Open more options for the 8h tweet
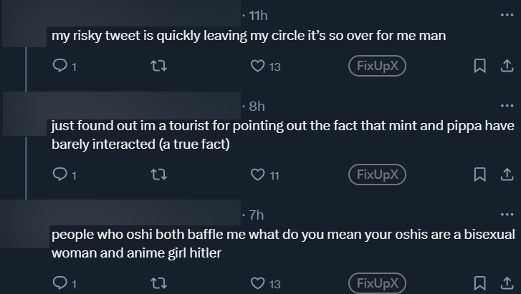The height and width of the screenshot is (294, 521). [x=507, y=107]
